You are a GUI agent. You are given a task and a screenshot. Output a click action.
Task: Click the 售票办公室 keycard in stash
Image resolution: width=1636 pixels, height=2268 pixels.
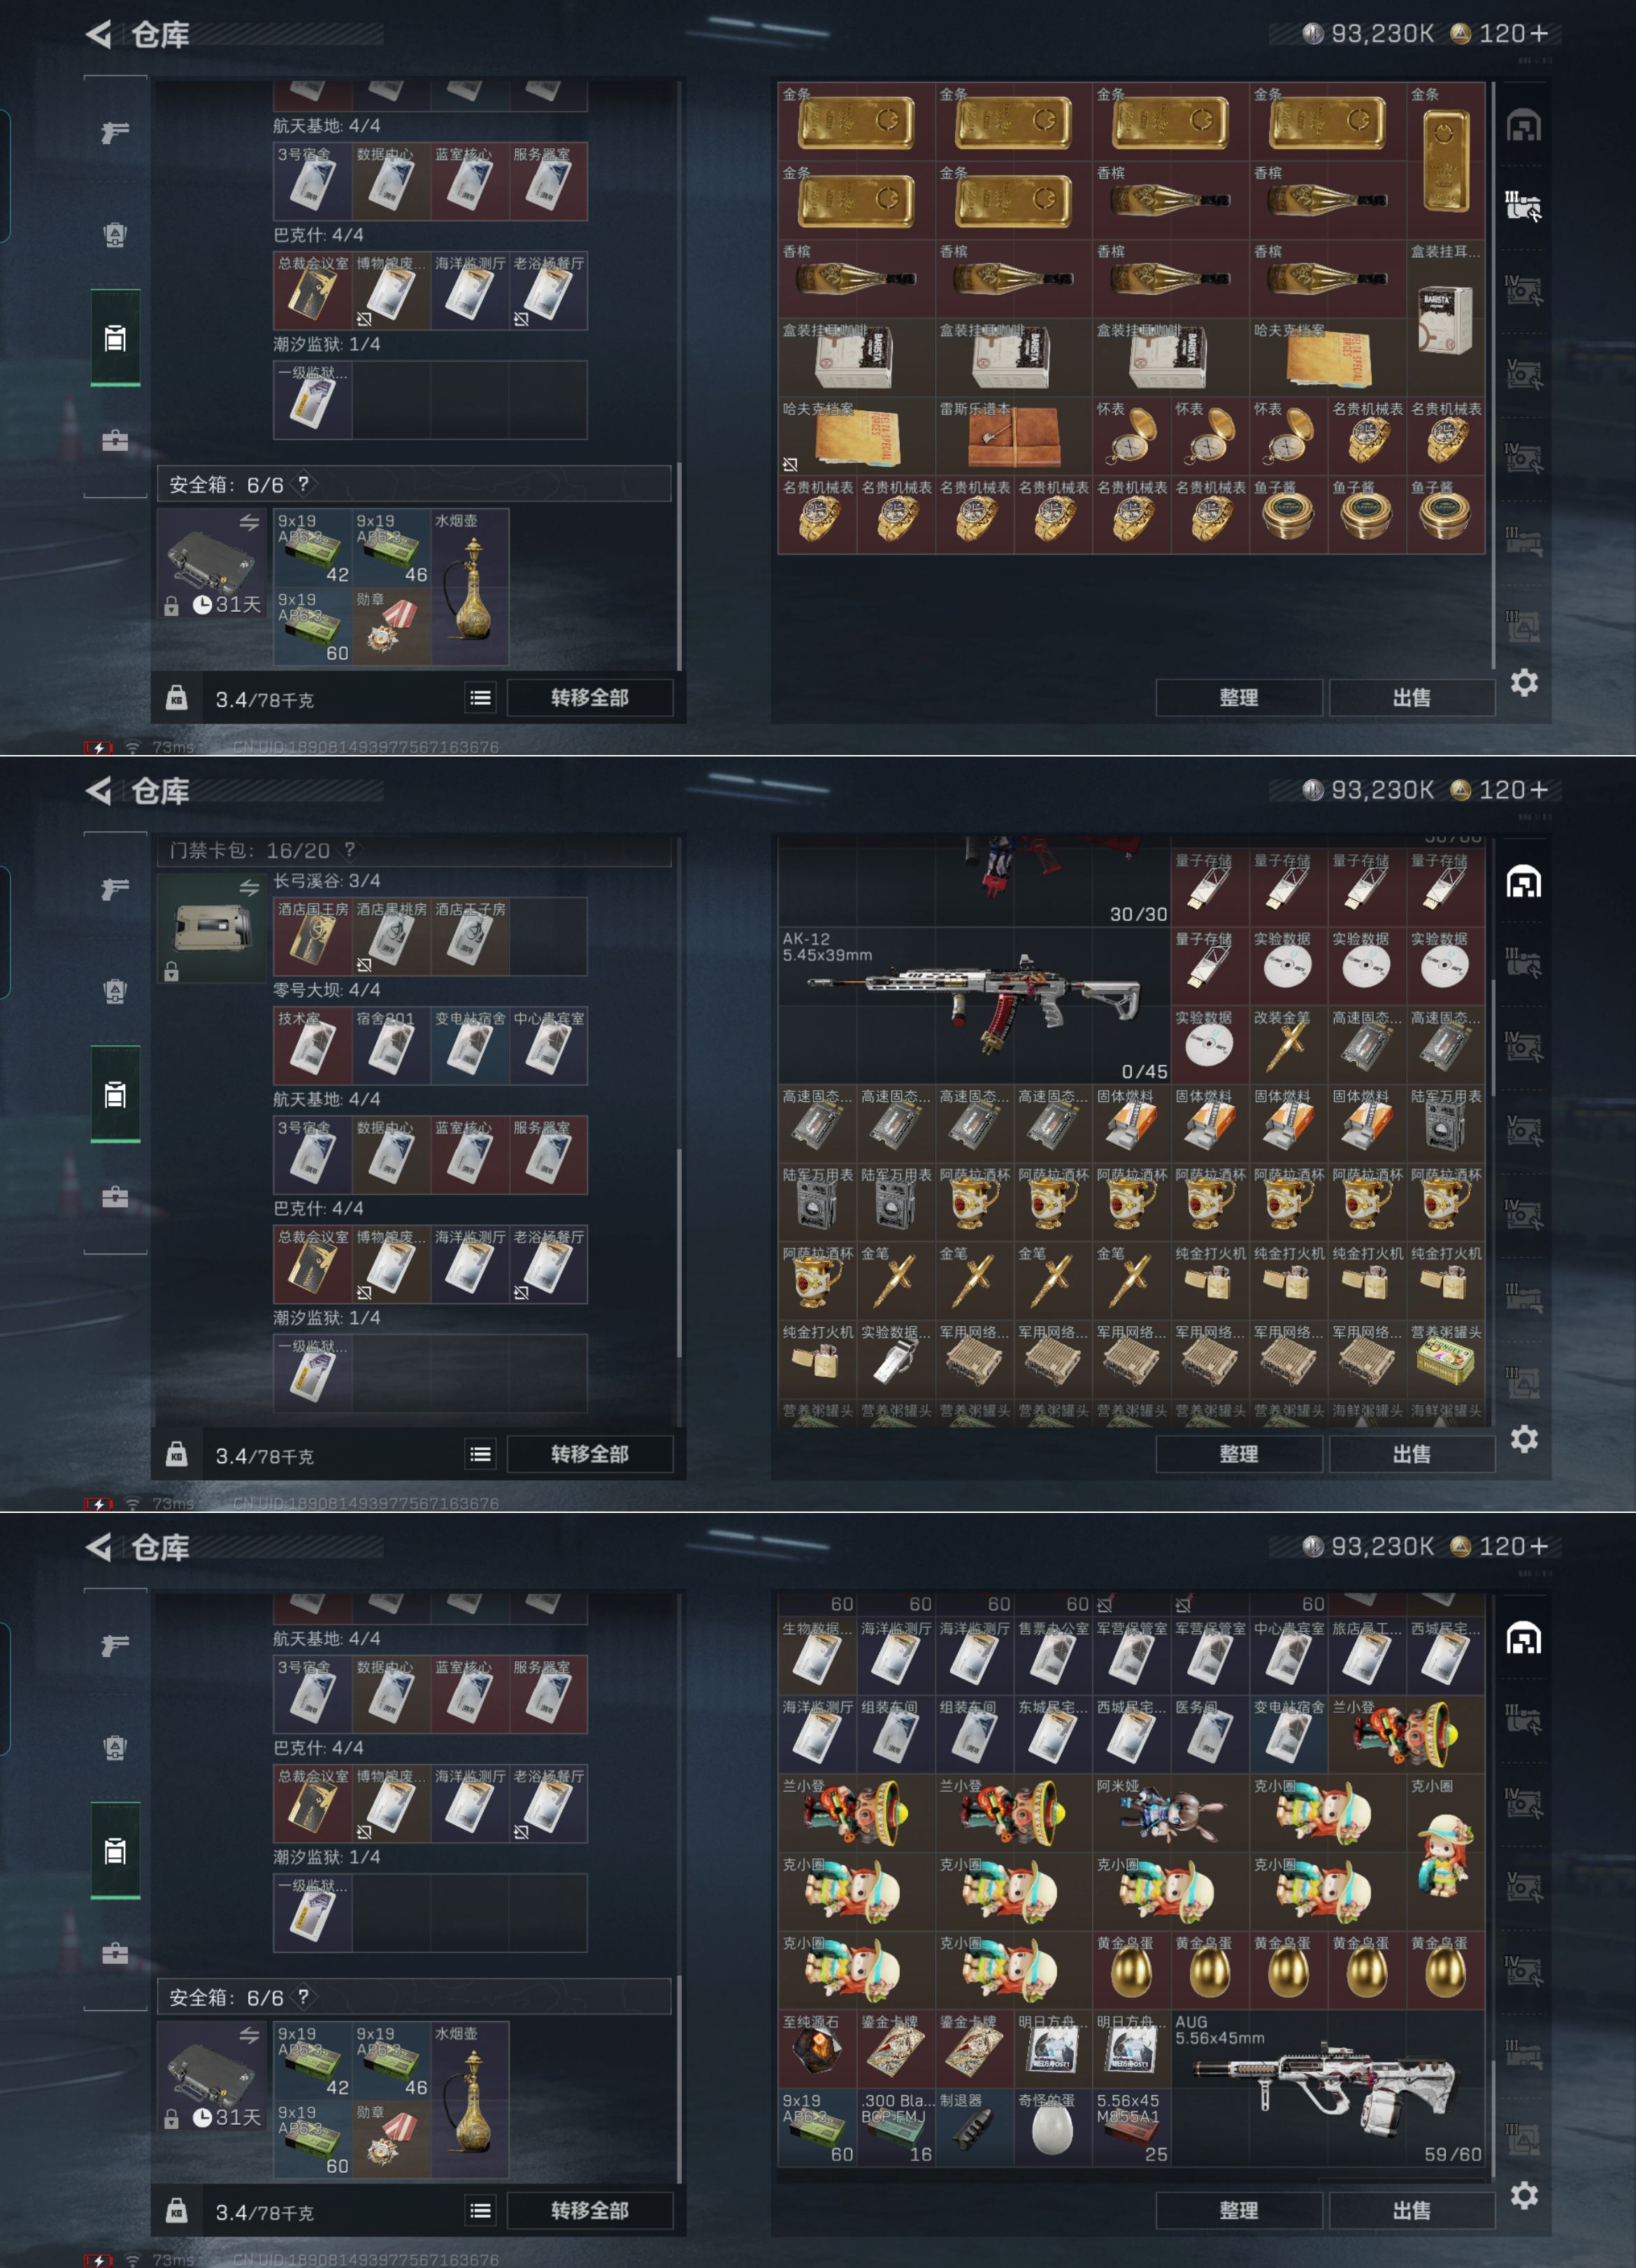pyautogui.click(x=1052, y=1657)
